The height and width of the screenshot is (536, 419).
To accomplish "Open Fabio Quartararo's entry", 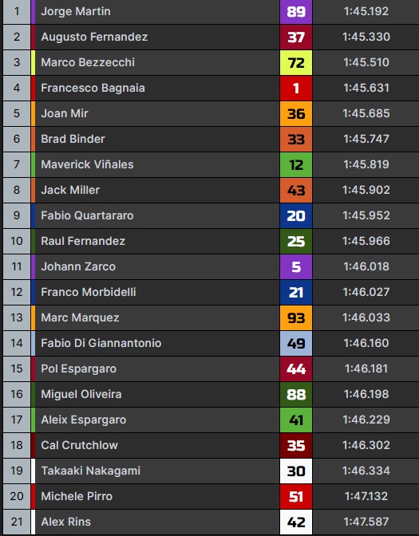I will [x=87, y=215].
